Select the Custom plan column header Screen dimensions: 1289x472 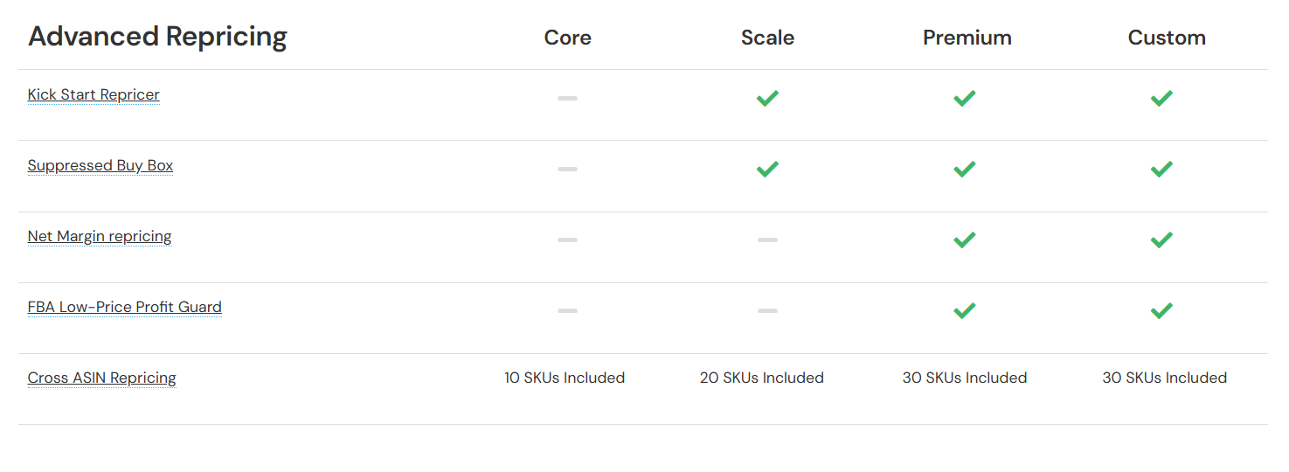1166,38
